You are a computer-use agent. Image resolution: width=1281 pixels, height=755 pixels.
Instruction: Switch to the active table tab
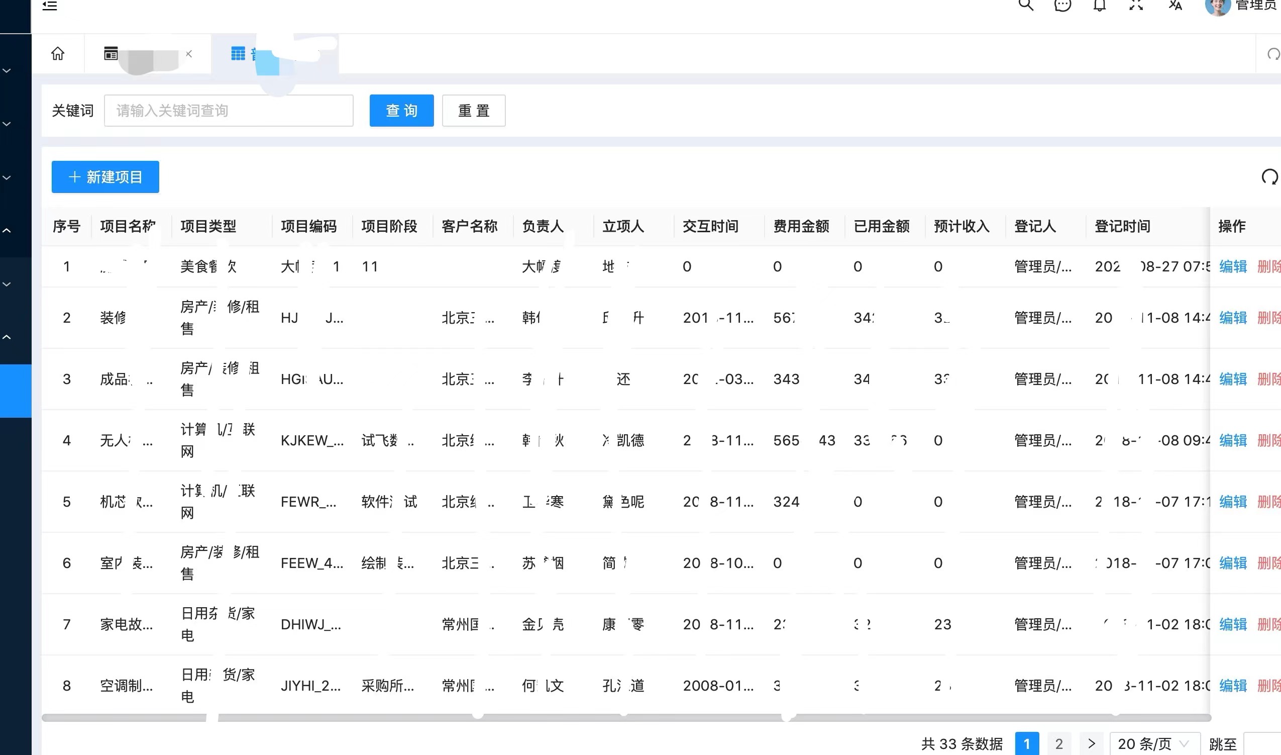click(275, 53)
